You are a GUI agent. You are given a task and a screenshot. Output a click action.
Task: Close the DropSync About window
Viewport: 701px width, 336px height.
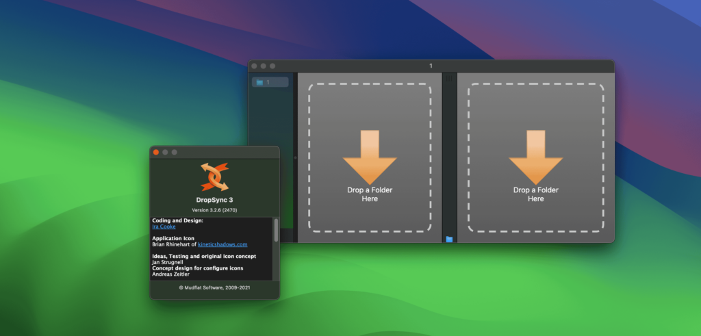[156, 153]
